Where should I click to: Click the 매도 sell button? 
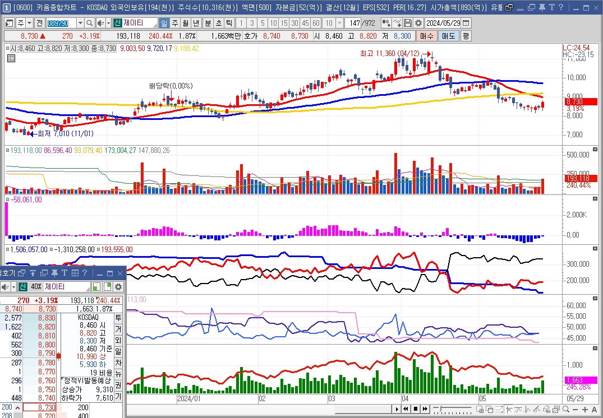448,36
